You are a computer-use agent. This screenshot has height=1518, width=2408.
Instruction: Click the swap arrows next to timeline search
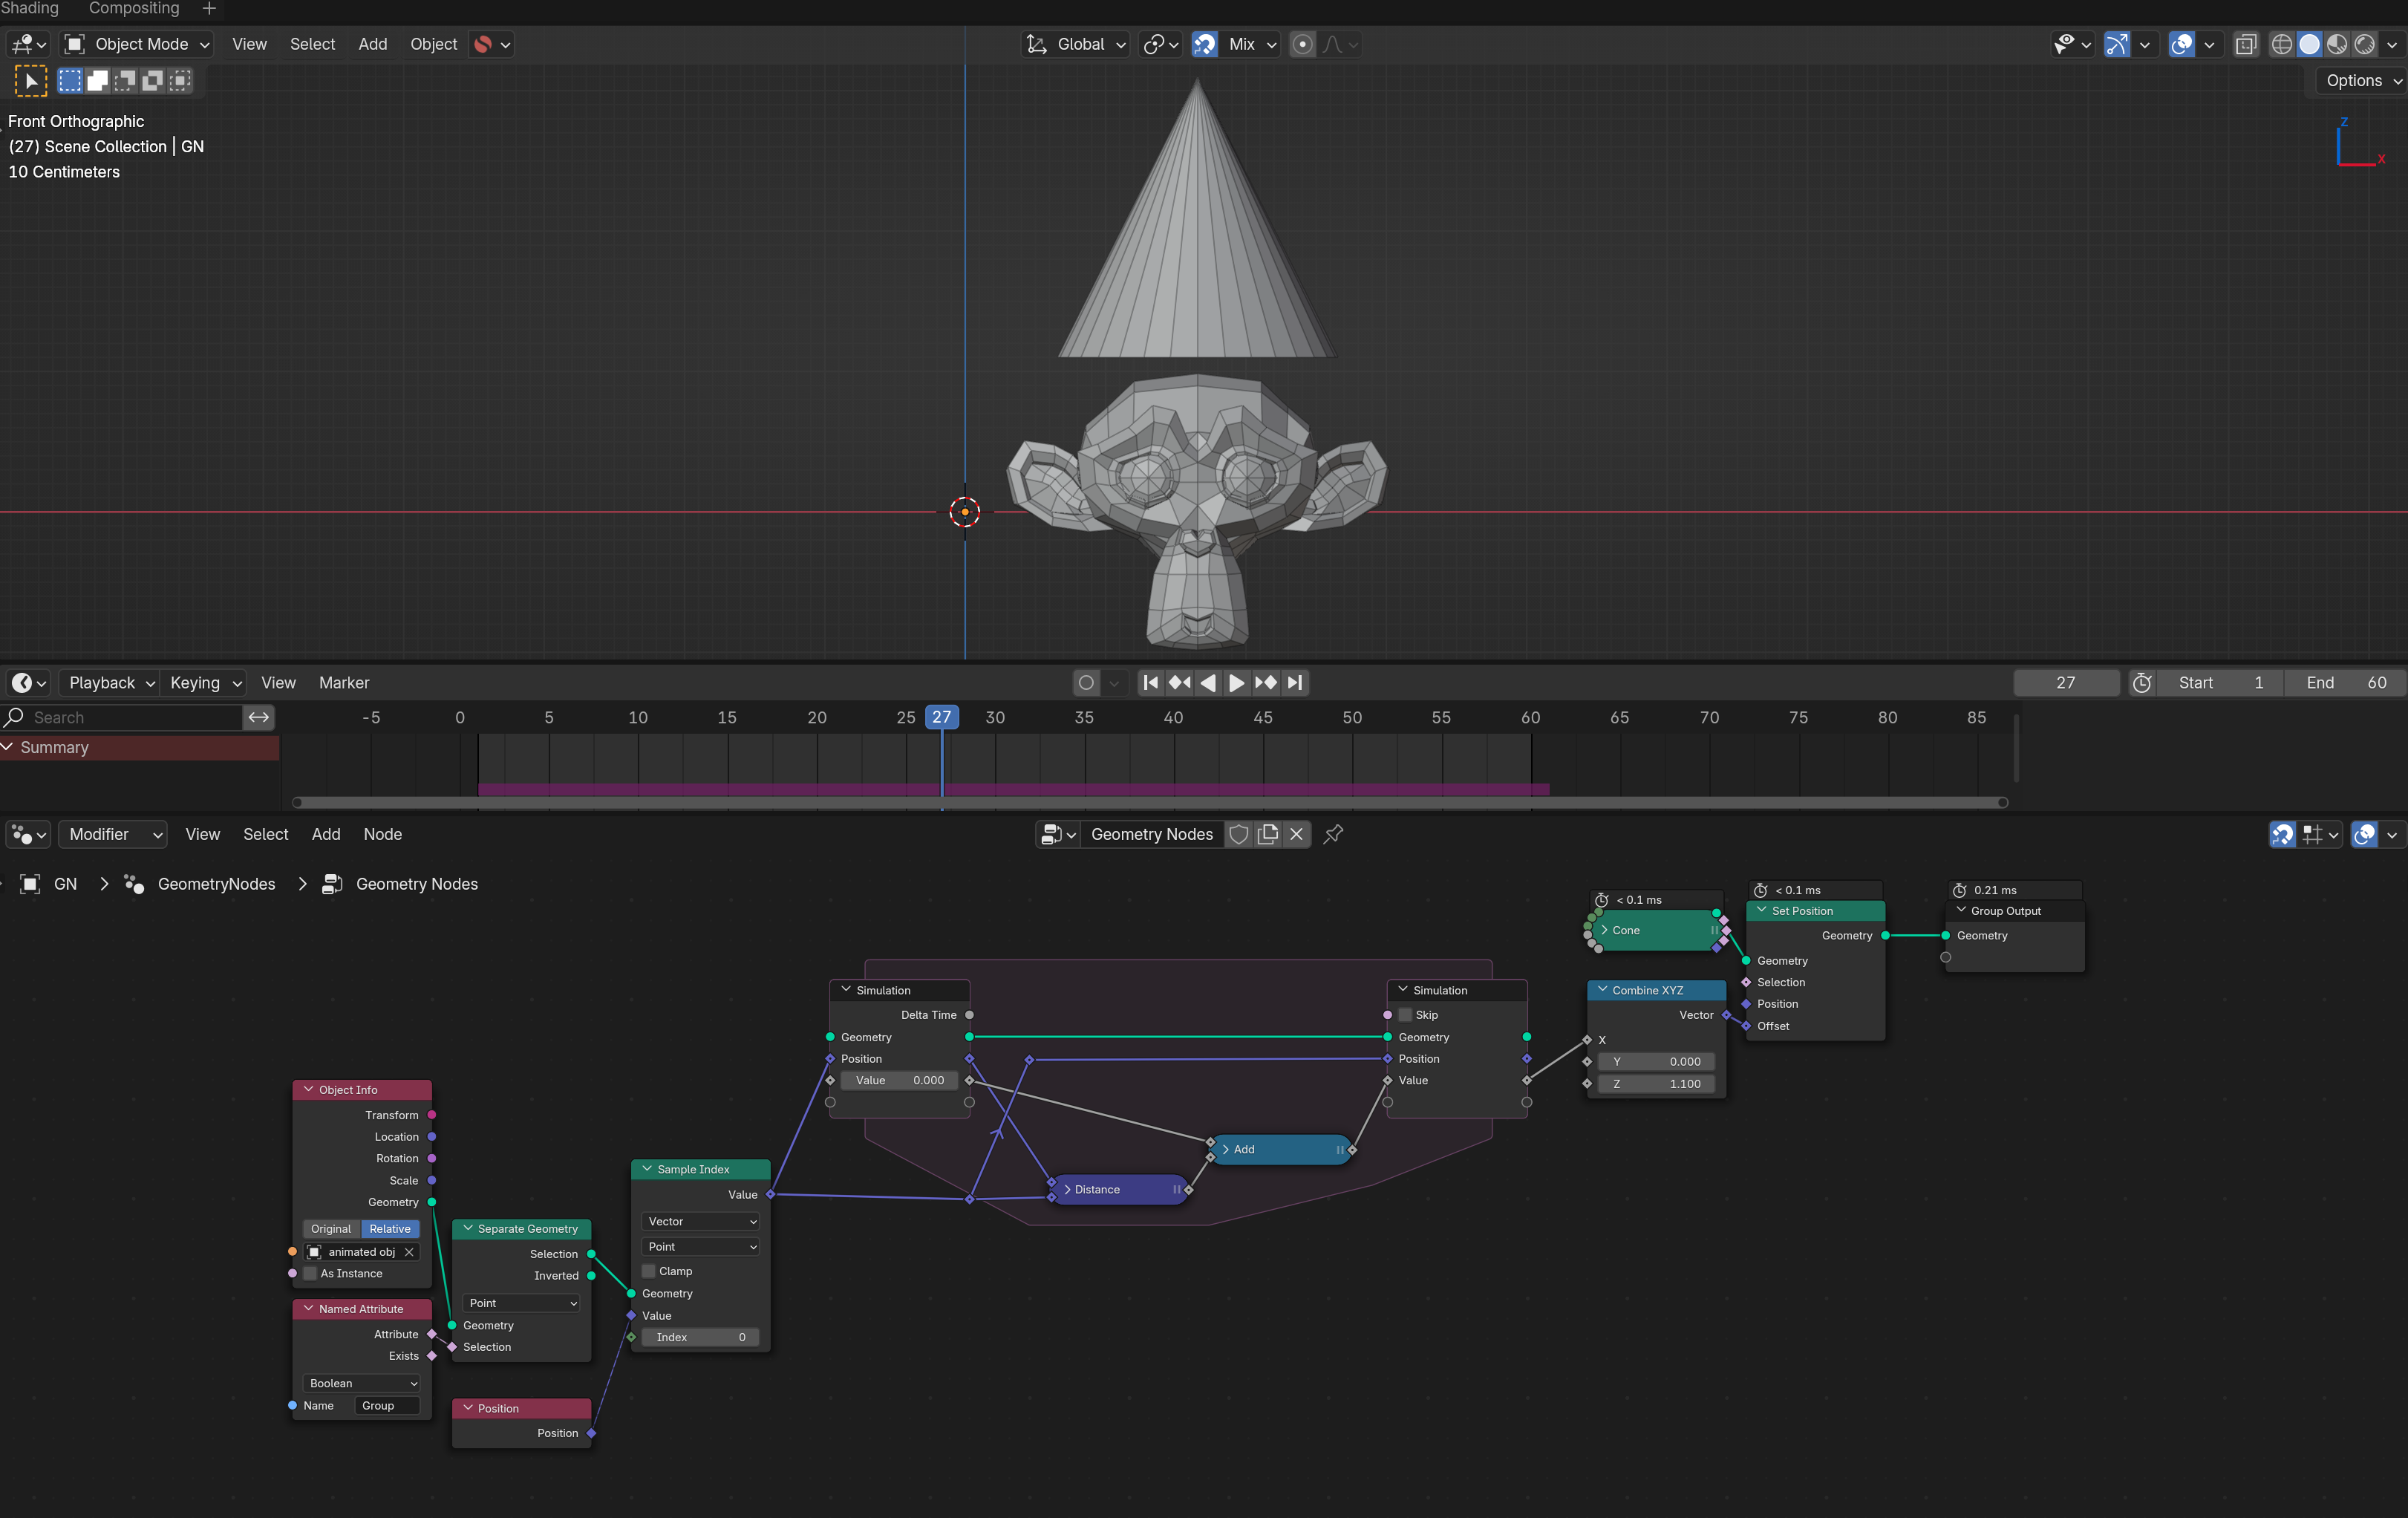pyautogui.click(x=259, y=717)
